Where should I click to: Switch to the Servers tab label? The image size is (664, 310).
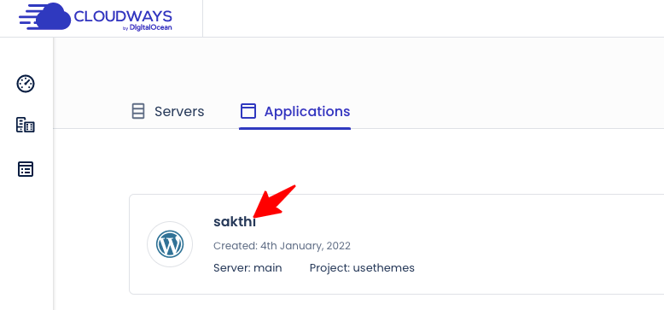179,112
